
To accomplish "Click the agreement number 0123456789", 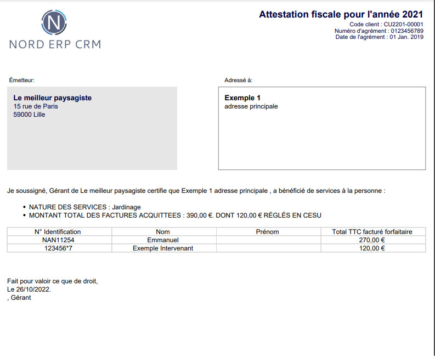I will coord(407,31).
